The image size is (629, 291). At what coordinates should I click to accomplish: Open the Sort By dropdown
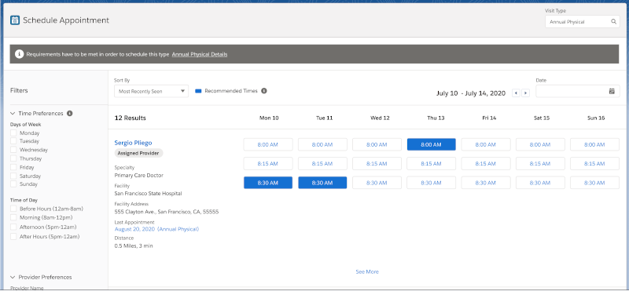(151, 91)
